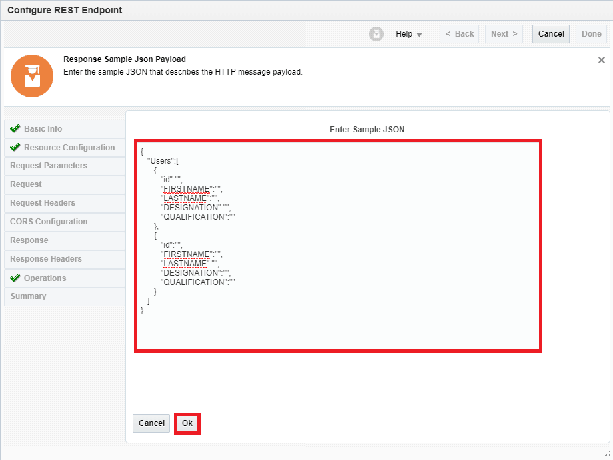Dismiss the payload description banner with X
Screen dimensions: 613x460
coord(601,60)
